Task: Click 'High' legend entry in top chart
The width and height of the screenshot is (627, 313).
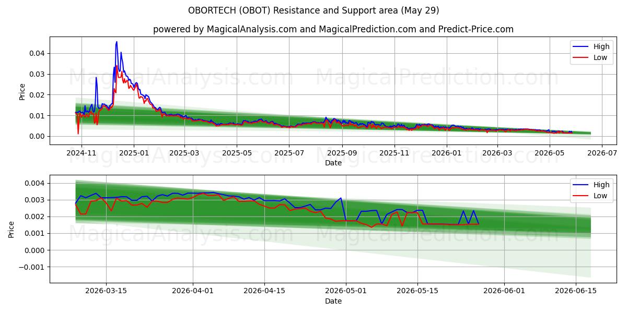Action: [x=601, y=46]
